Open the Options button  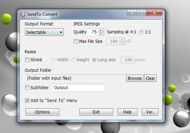(x=42, y=112)
